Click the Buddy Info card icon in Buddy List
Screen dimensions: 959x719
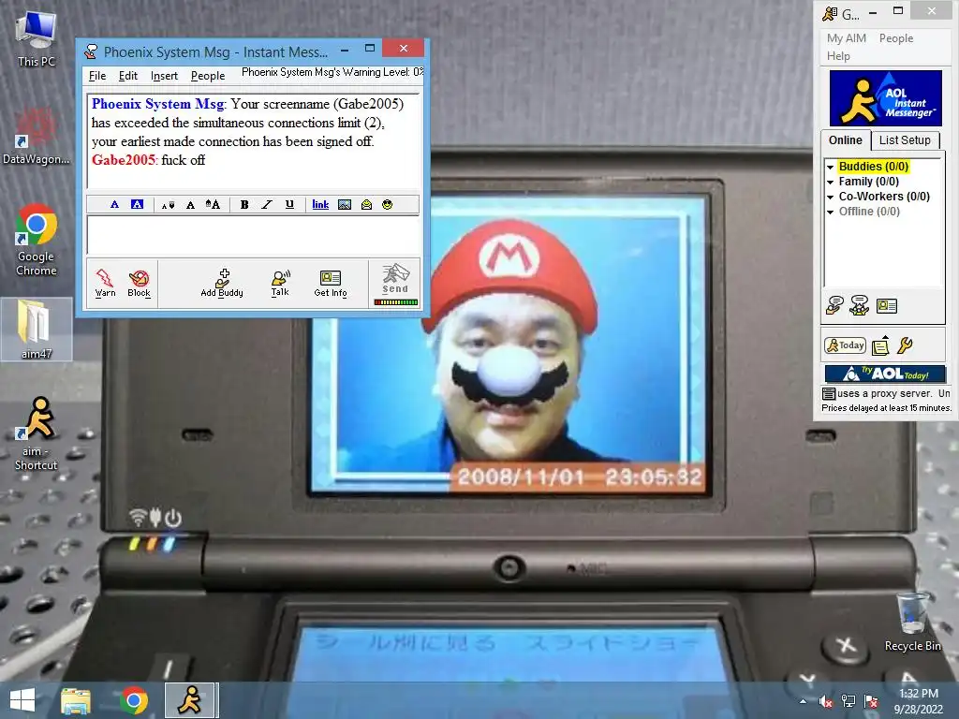pos(886,306)
